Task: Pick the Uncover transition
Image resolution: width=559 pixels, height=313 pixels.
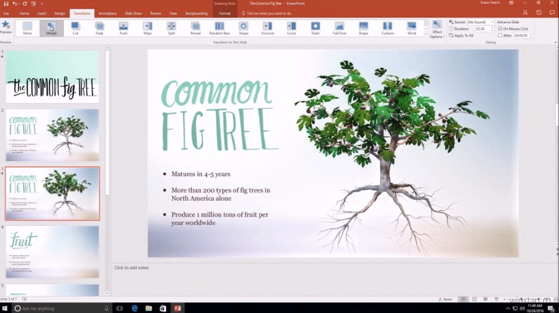Action: 267,28
